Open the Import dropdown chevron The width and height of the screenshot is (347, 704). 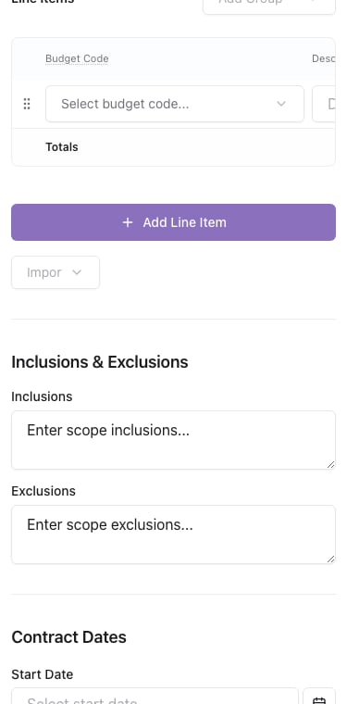point(77,272)
